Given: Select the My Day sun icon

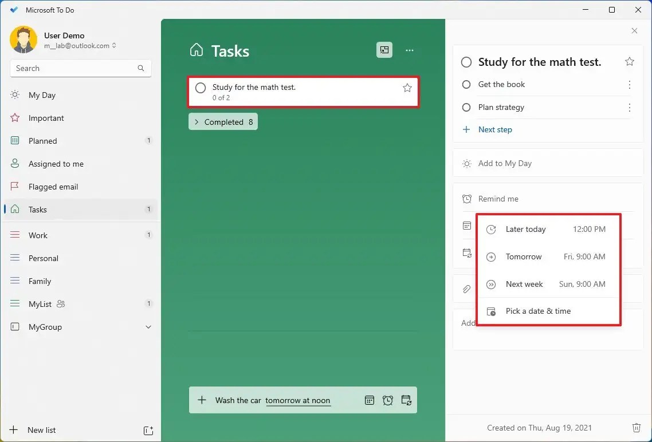Looking at the screenshot, I should click(x=14, y=95).
